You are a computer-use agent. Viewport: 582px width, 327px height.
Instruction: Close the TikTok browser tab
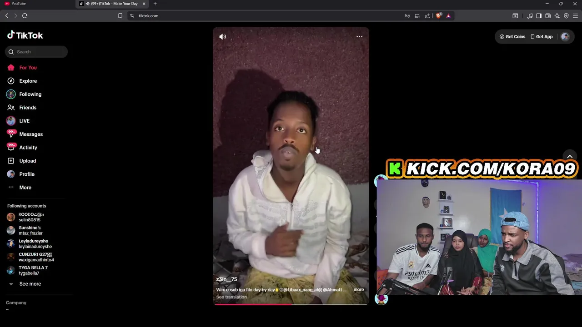pyautogui.click(x=144, y=4)
